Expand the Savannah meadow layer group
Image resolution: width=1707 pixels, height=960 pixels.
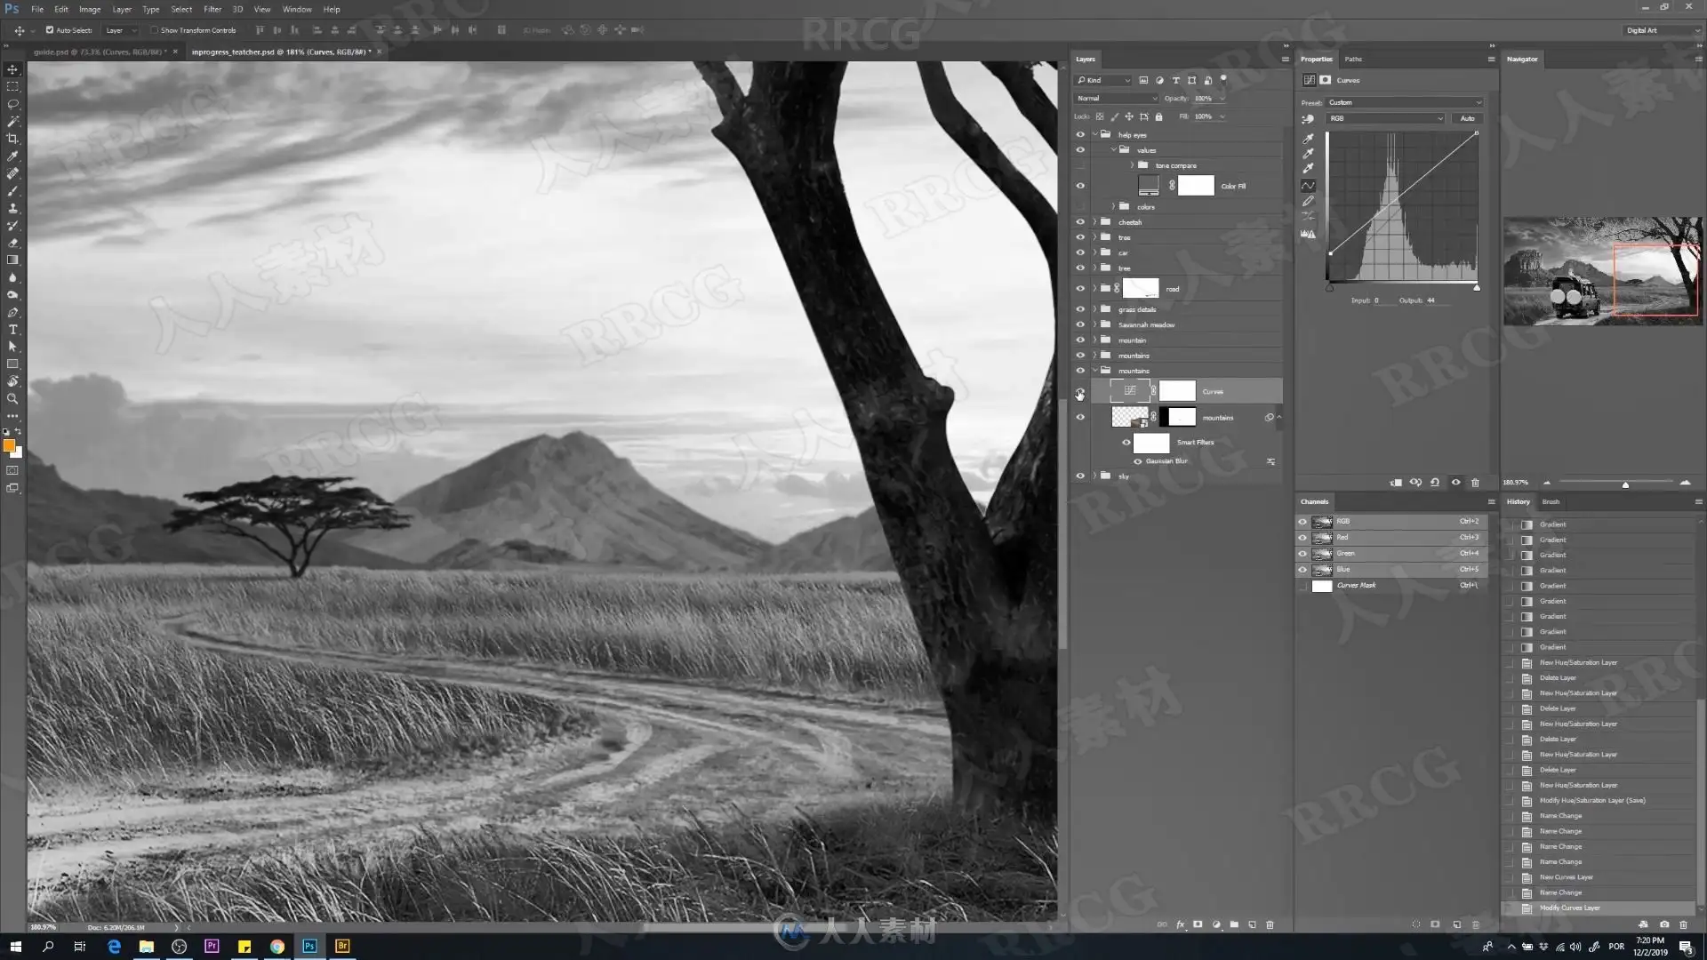tap(1094, 325)
